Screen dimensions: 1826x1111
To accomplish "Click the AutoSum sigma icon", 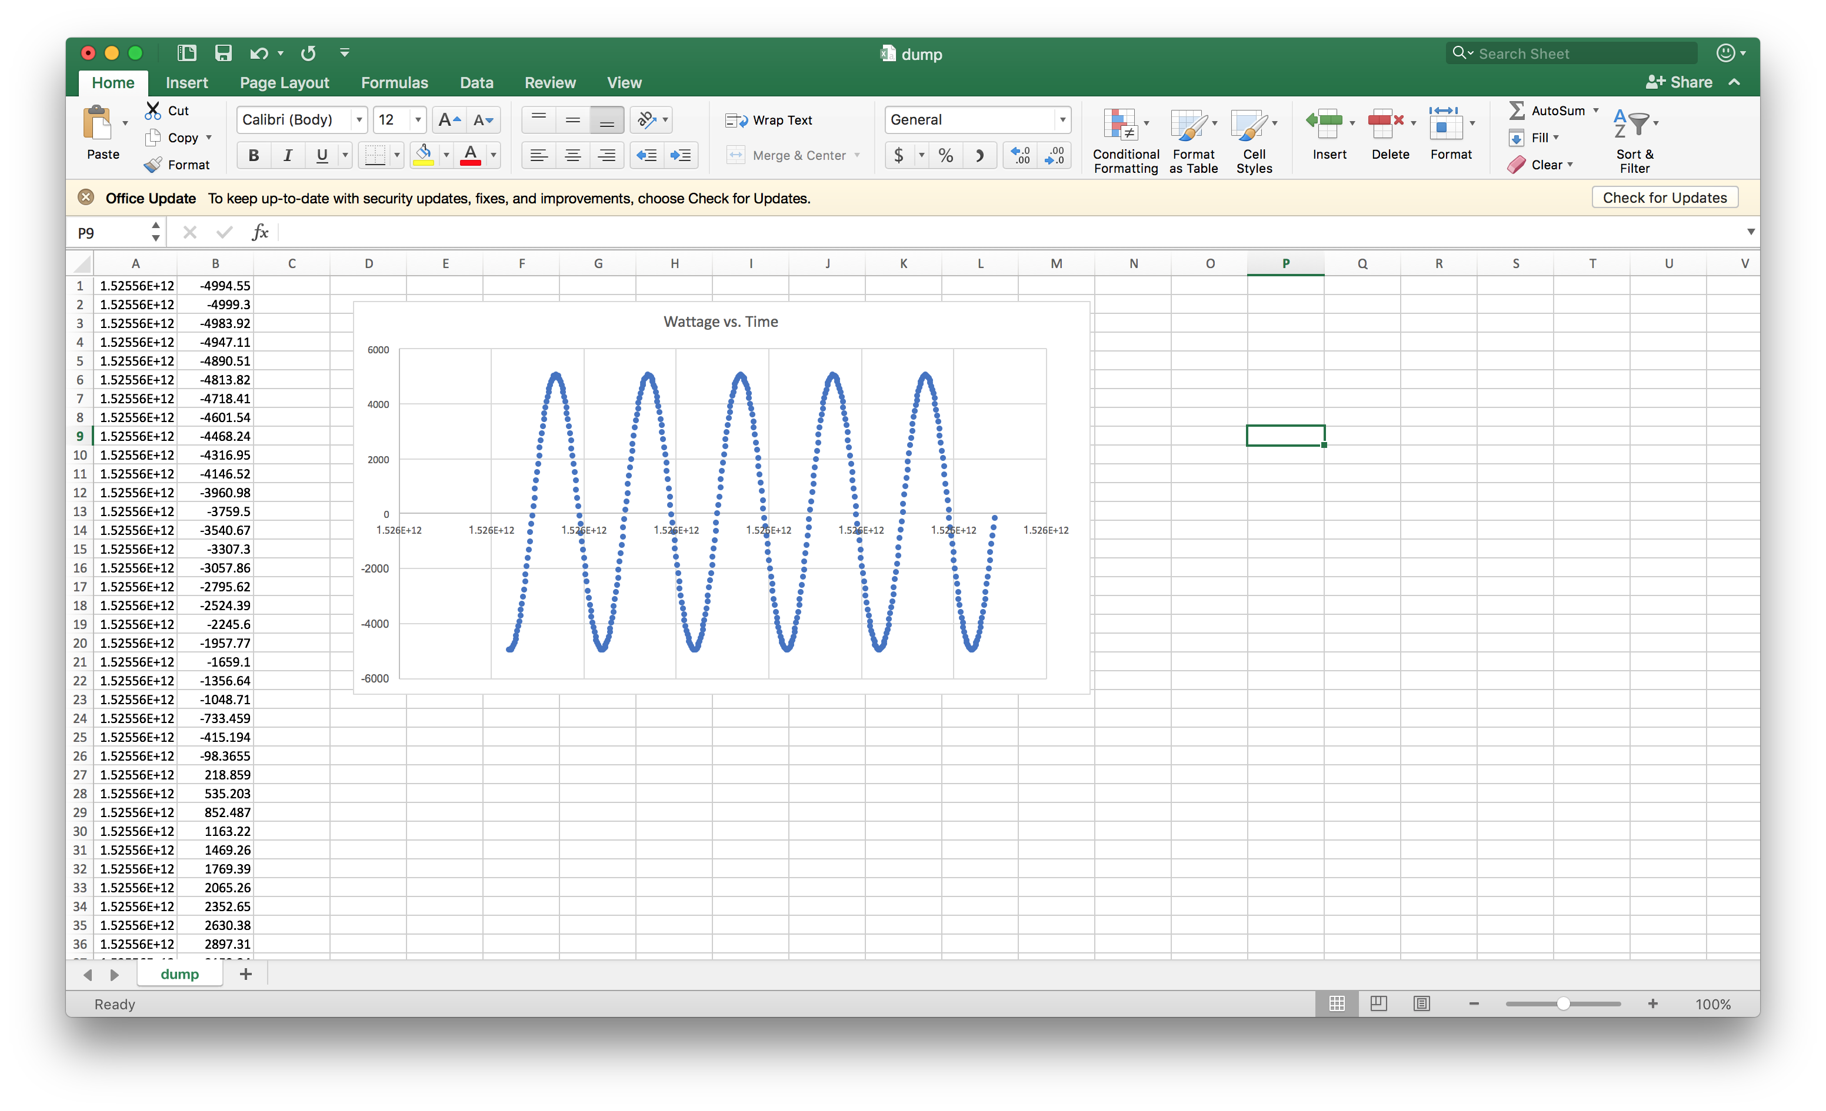I will coord(1517,111).
